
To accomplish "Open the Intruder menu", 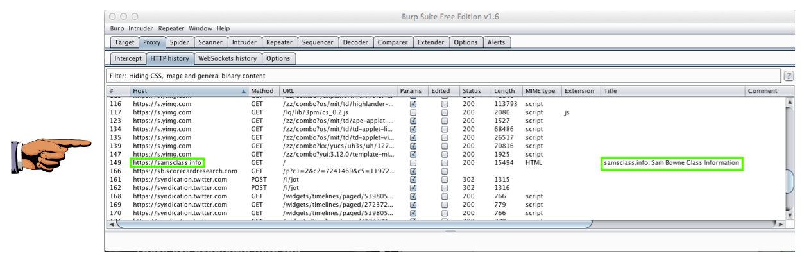I will pos(141,28).
